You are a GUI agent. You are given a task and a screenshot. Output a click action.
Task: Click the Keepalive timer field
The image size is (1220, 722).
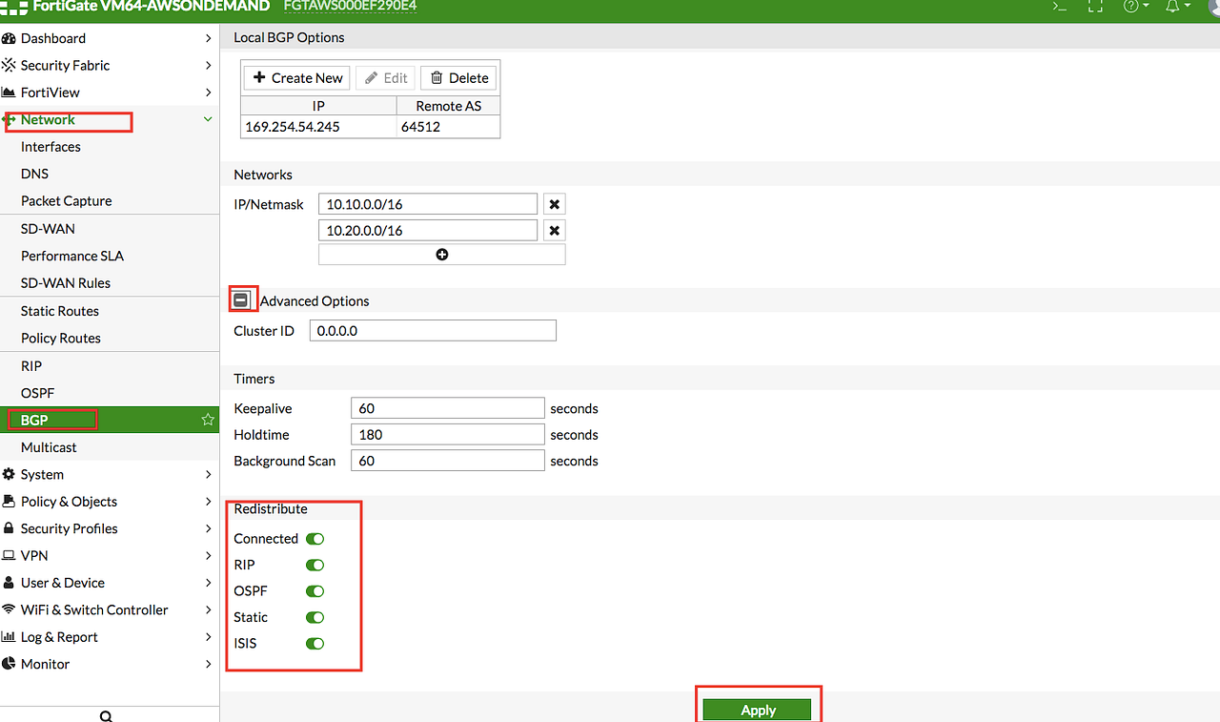pos(447,408)
